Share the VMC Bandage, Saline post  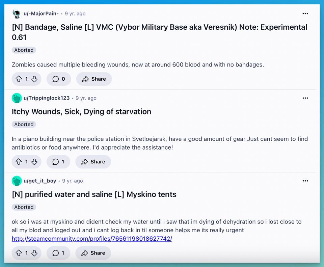pyautogui.click(x=94, y=79)
